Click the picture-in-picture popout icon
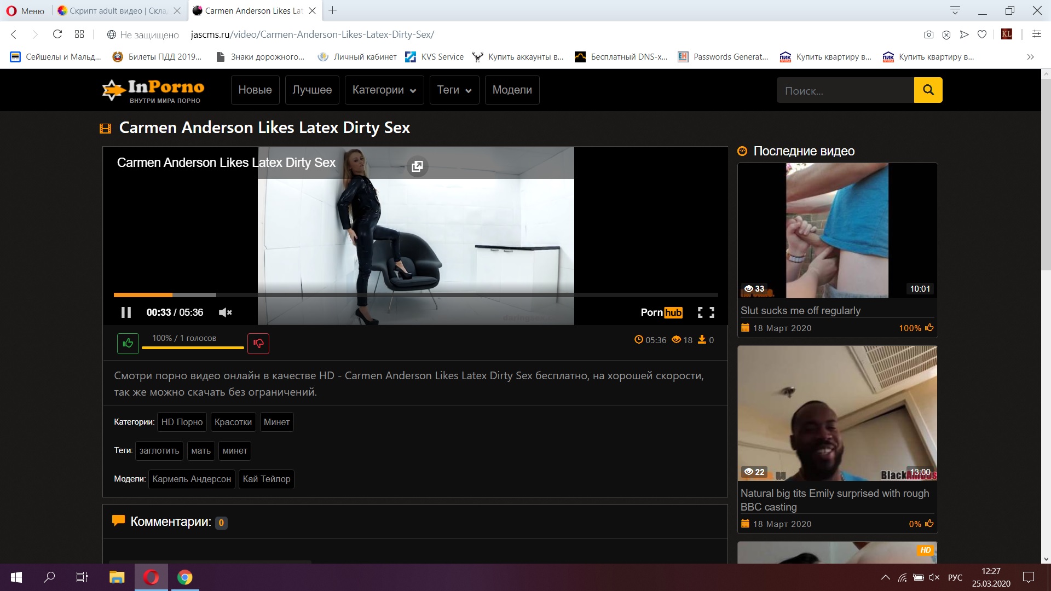Viewport: 1051px width, 591px height. click(x=417, y=166)
